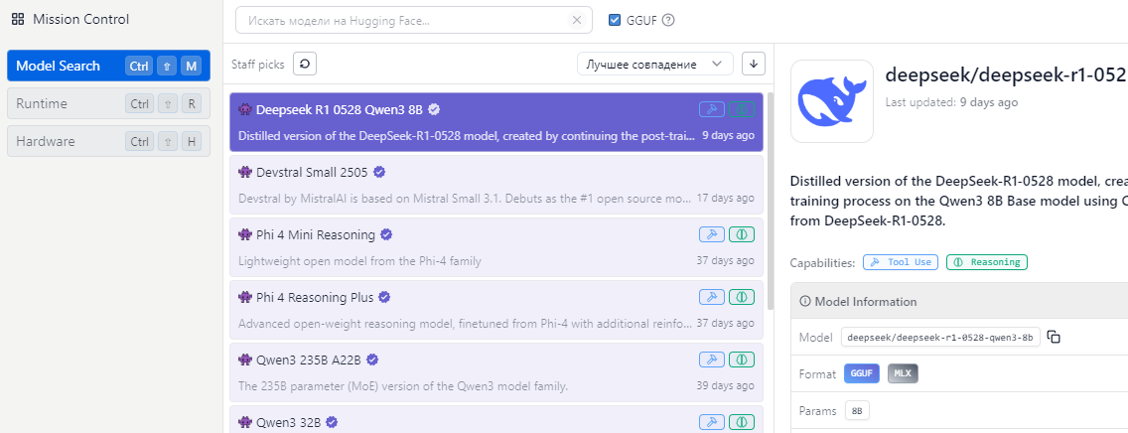Click the Model Information info icon
The height and width of the screenshot is (433, 1128).
[x=805, y=301]
